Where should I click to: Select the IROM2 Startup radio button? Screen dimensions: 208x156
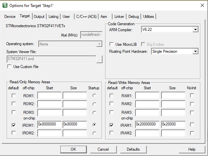[95, 133]
